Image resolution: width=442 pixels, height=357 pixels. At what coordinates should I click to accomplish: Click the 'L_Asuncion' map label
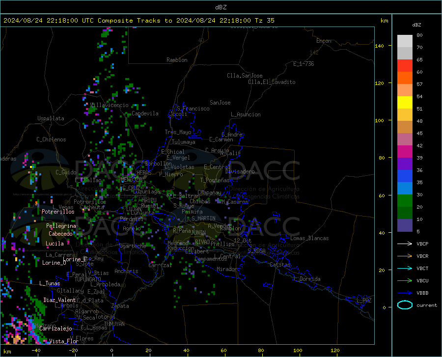click(x=246, y=114)
